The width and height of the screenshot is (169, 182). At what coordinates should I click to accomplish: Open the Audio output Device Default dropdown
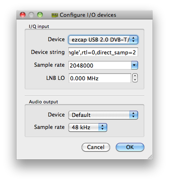pos(103,115)
